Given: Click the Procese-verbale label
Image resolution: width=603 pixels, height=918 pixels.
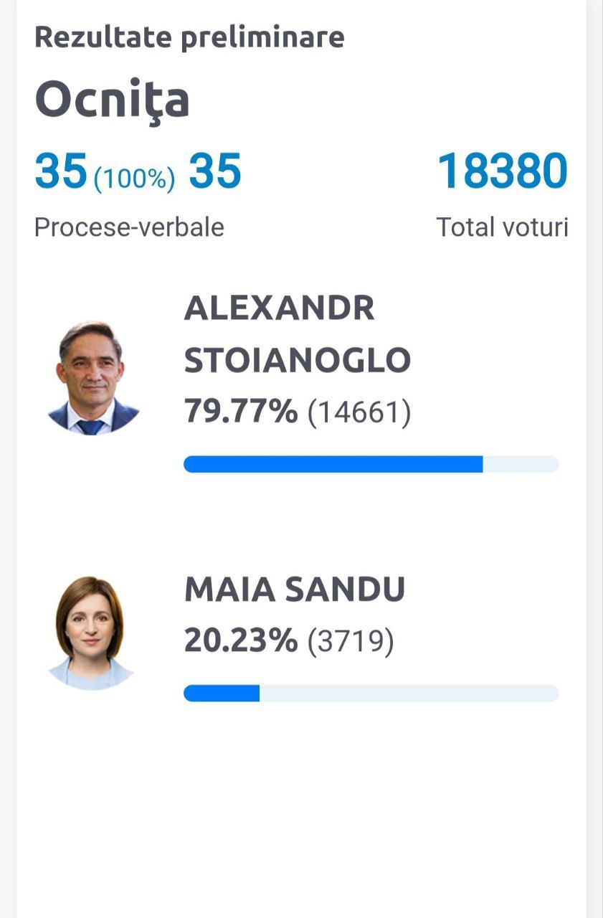Looking at the screenshot, I should [129, 227].
